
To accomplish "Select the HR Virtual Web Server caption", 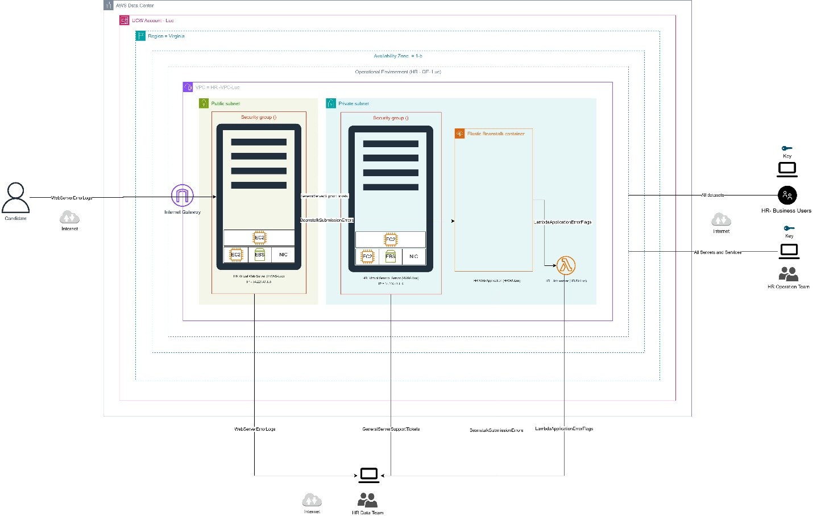I will tap(259, 276).
